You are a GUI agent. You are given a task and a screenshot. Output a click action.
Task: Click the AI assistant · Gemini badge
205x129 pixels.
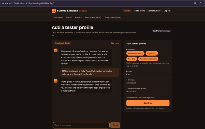click(x=63, y=43)
